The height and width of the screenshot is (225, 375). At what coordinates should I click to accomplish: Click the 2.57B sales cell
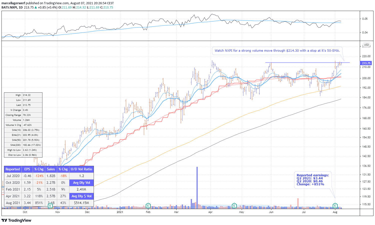51,196
